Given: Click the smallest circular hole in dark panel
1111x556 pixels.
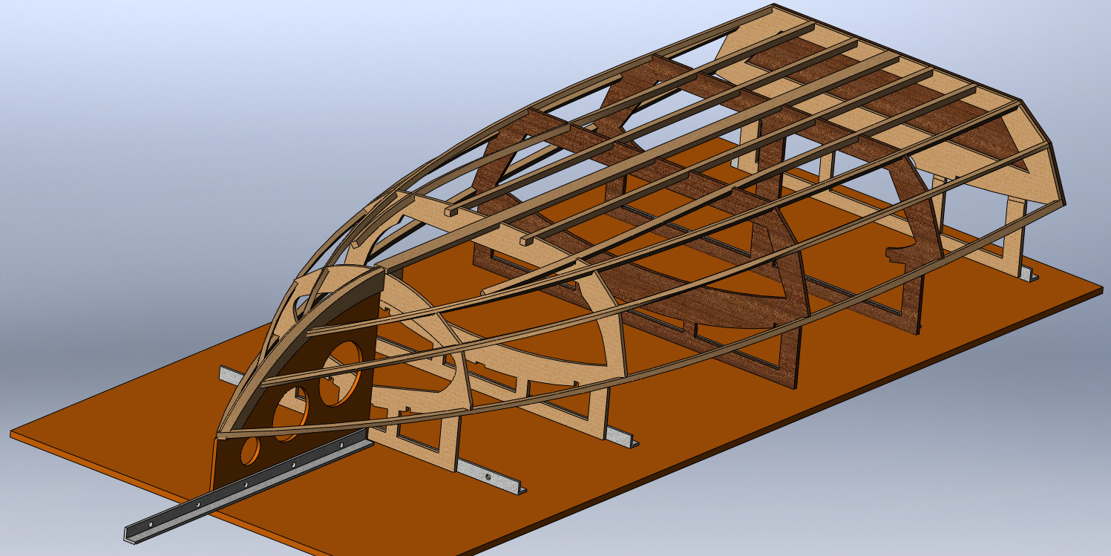Looking at the screenshot, I should click(250, 450).
